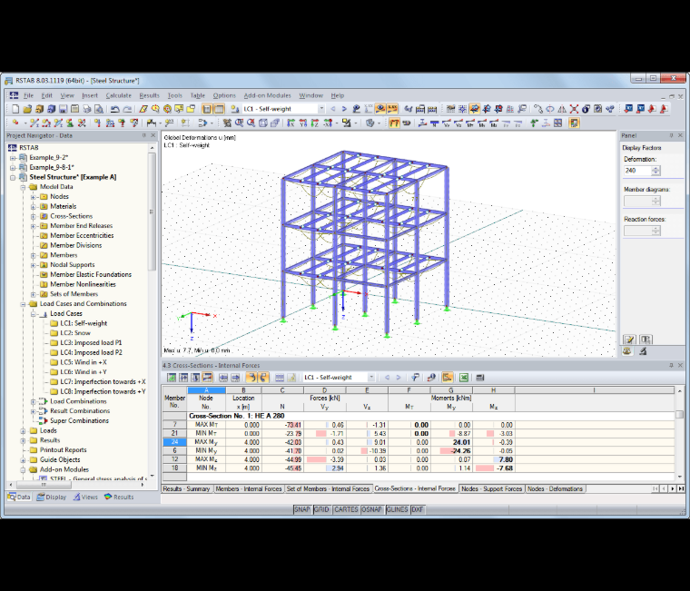Screen dimensions: 690x591
Task: Expand the Results folder in navigator
Action: click(x=23, y=440)
